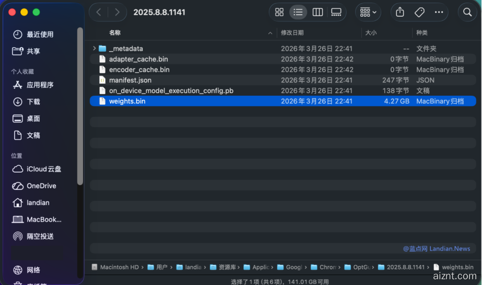Go forward to next folder
The width and height of the screenshot is (482, 285).
[x=117, y=13]
